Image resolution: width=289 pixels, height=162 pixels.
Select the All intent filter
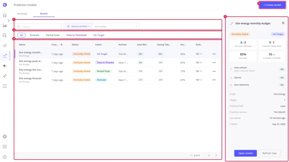21,35
